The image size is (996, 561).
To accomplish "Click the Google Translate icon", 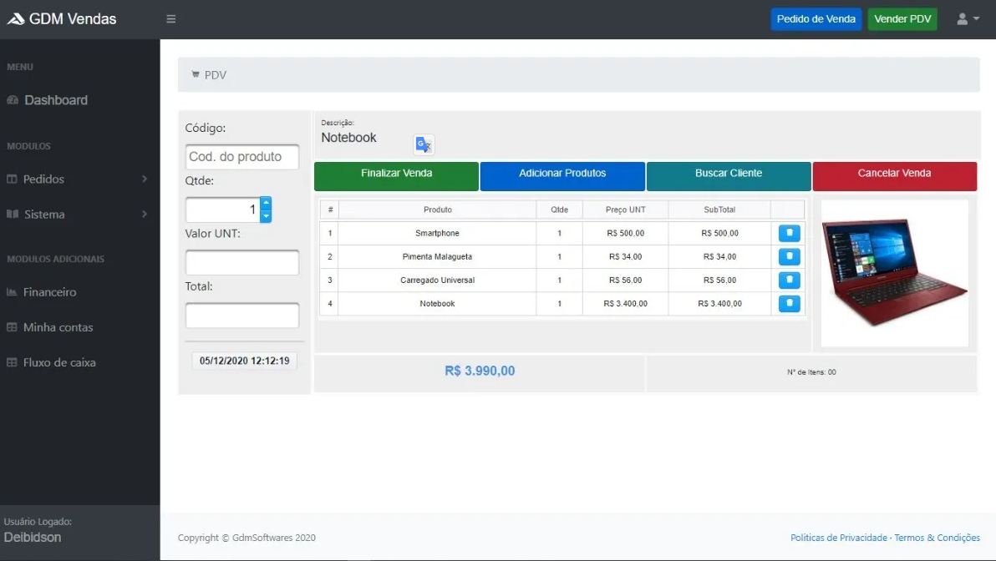I will point(424,144).
